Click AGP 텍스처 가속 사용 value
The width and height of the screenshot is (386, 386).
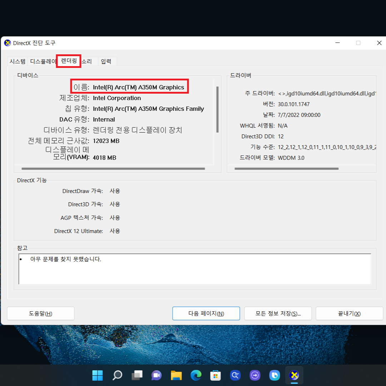point(115,218)
